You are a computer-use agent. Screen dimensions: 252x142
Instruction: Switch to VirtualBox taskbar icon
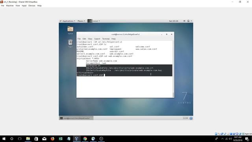[x=77, y=138]
